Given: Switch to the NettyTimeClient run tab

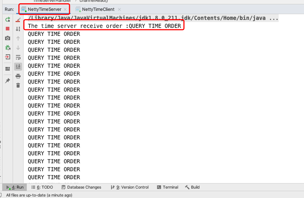Looking at the screenshot, I should tap(98, 9).
